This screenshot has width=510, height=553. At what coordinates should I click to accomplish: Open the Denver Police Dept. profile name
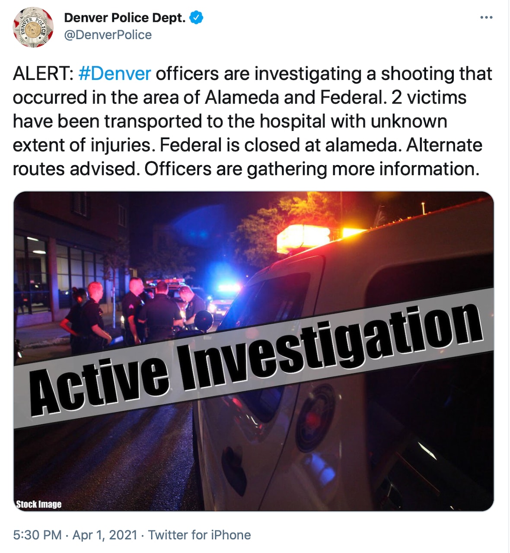coord(124,18)
